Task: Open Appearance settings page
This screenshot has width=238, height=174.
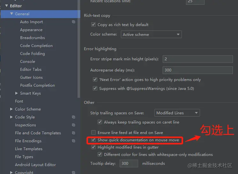Action: (x=31, y=30)
